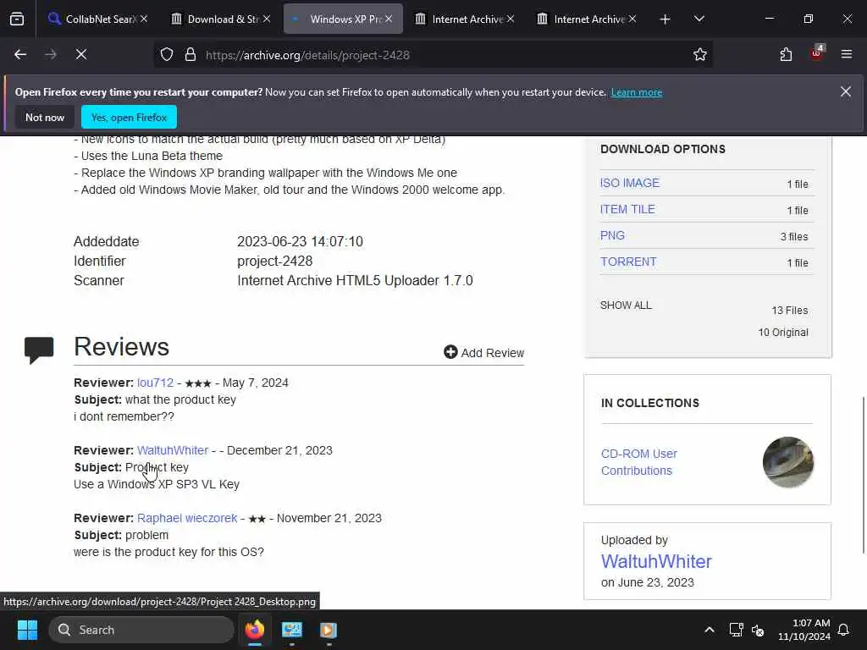867x650 pixels.
Task: Click SHOW ALL files link
Action: coord(626,305)
